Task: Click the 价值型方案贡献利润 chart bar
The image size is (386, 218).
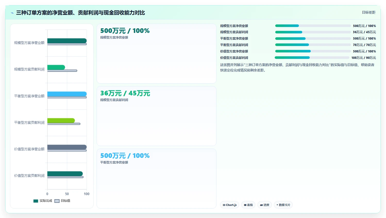Action: [65, 174]
